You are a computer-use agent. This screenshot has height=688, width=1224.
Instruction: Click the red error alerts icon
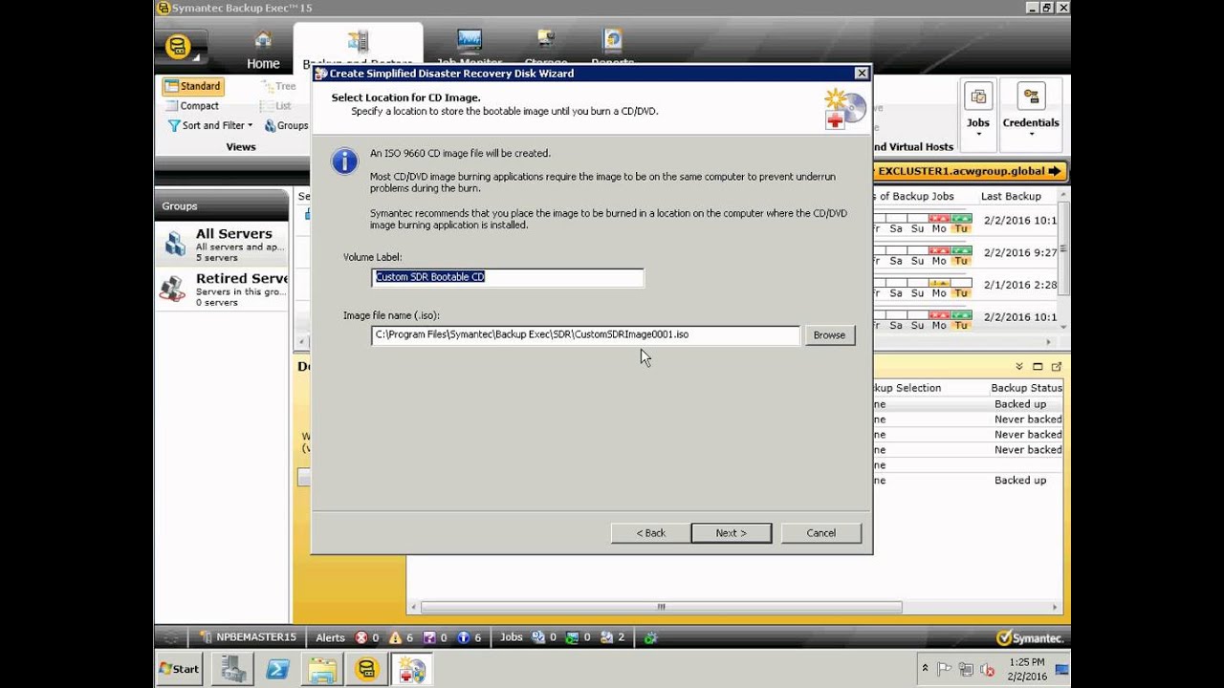click(x=361, y=637)
